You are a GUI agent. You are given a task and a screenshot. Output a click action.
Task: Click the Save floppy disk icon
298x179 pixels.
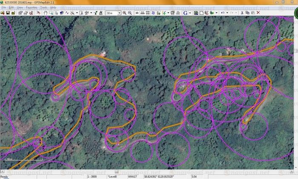8,13
